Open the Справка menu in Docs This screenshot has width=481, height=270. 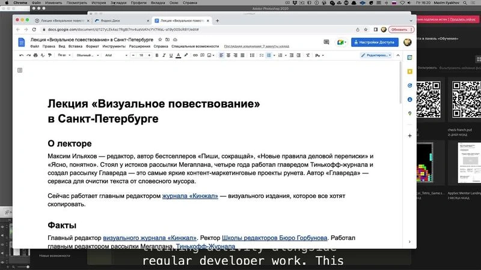point(161,47)
